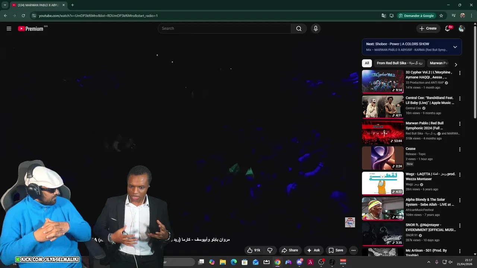Open Microsoft Store from the taskbar
This screenshot has width=477, height=268.
click(244, 262)
